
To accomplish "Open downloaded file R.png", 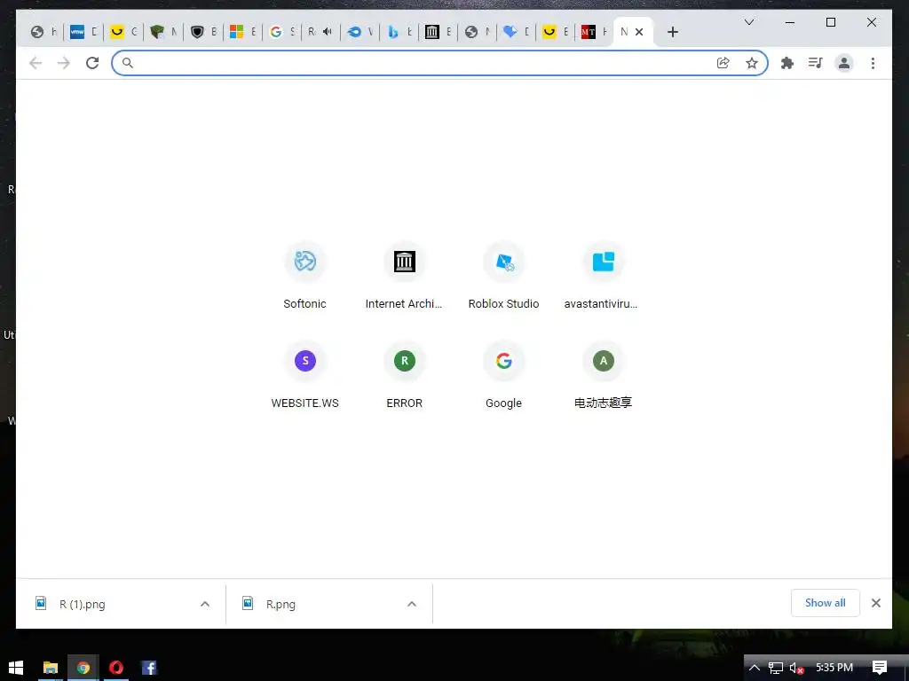I will pyautogui.click(x=281, y=604).
